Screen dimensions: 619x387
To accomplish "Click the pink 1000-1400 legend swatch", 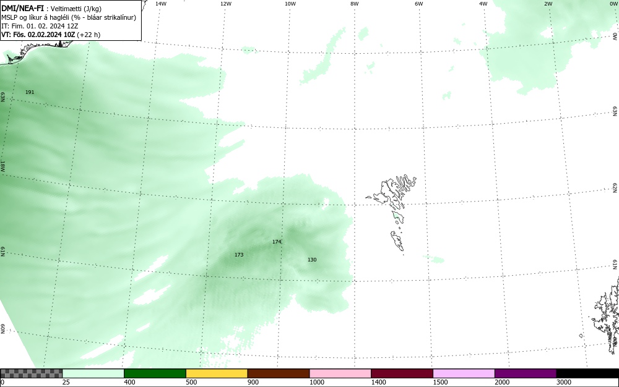I will [x=340, y=373].
